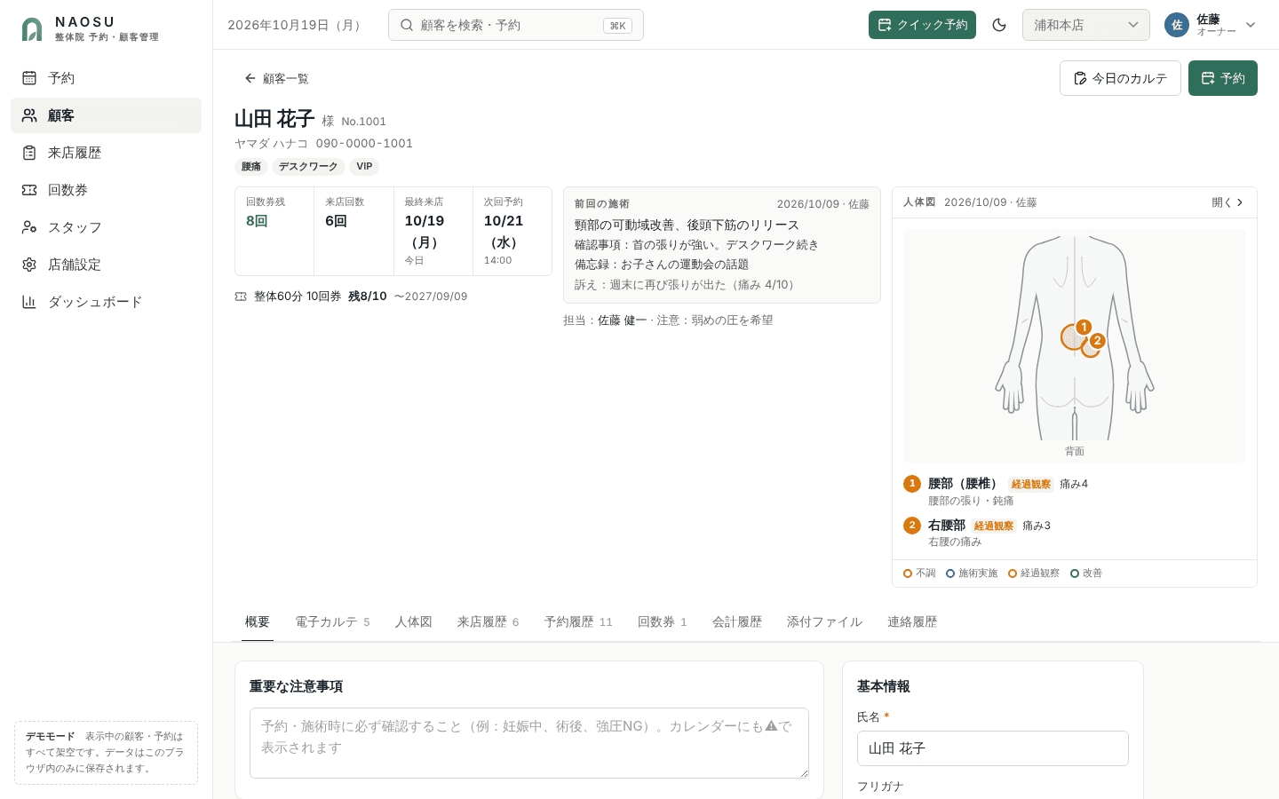
Task: Open スタッフ icon in sidebar
Action: 29,227
